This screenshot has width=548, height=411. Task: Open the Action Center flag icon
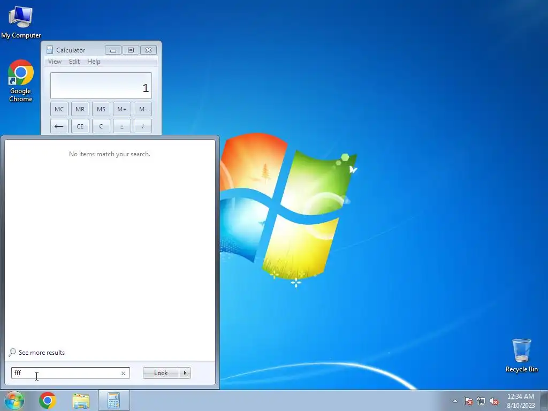point(468,401)
